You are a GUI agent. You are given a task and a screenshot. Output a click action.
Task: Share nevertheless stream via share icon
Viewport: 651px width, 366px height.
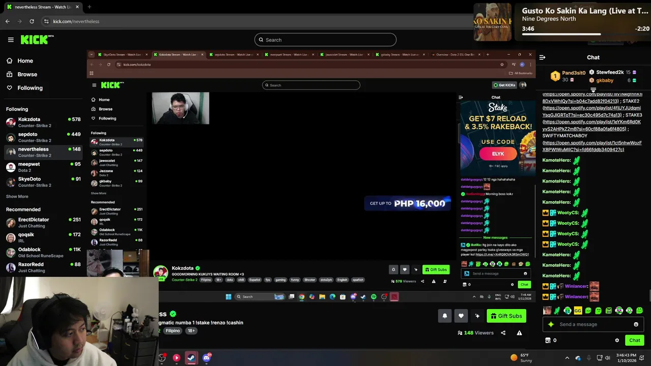click(x=503, y=333)
